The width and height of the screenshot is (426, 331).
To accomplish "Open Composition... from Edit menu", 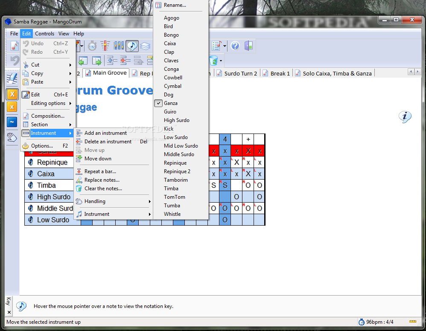I will coord(48,116).
